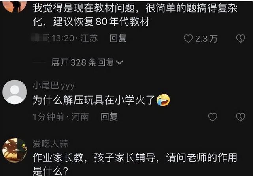Like the 江苏 comment with 2.3万 likes
This screenshot has width=253, height=176.
point(188,39)
